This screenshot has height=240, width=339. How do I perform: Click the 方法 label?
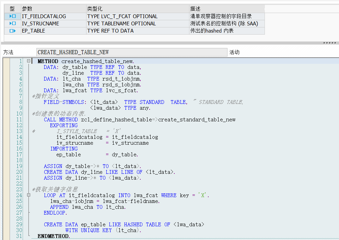point(8,52)
